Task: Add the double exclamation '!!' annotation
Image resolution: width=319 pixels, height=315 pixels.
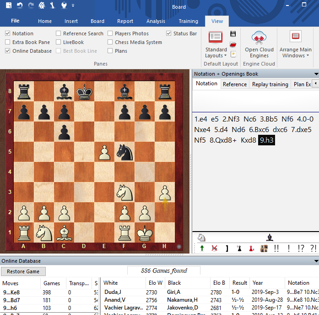Action: pyautogui.click(x=276, y=248)
